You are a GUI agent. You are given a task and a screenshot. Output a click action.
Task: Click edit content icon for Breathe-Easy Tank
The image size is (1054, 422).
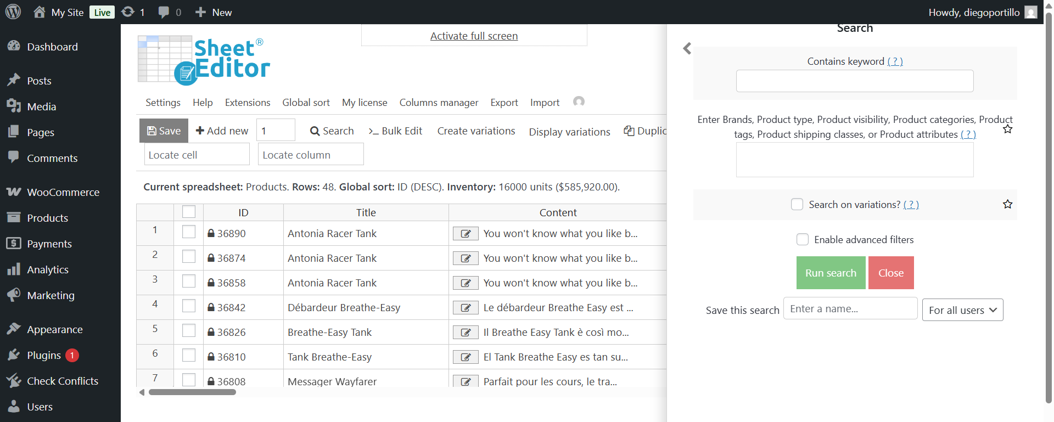pos(466,333)
